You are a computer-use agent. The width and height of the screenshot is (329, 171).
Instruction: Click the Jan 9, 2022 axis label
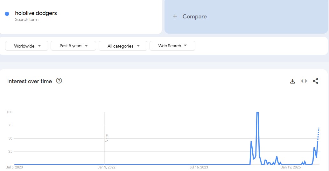107,167
